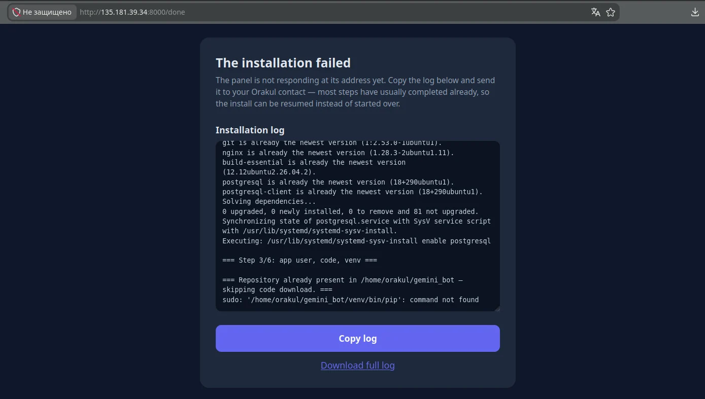Click the 'build-essential is already the newest' line
The image size is (705, 399).
314,167
